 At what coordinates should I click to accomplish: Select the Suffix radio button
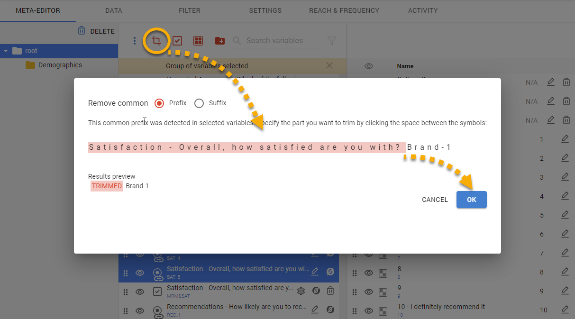pyautogui.click(x=199, y=103)
